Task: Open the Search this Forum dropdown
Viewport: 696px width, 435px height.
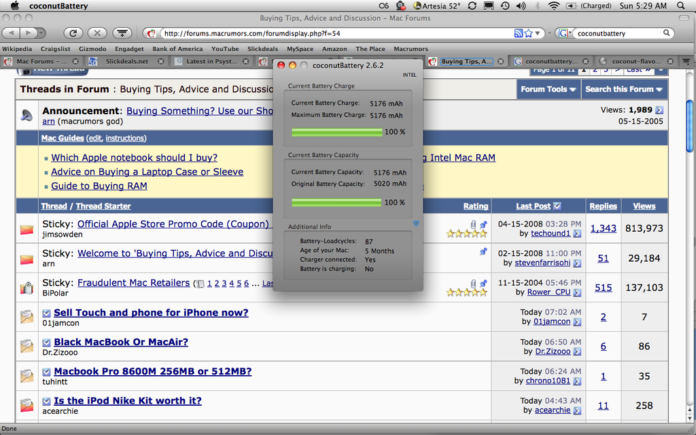Action: [624, 89]
